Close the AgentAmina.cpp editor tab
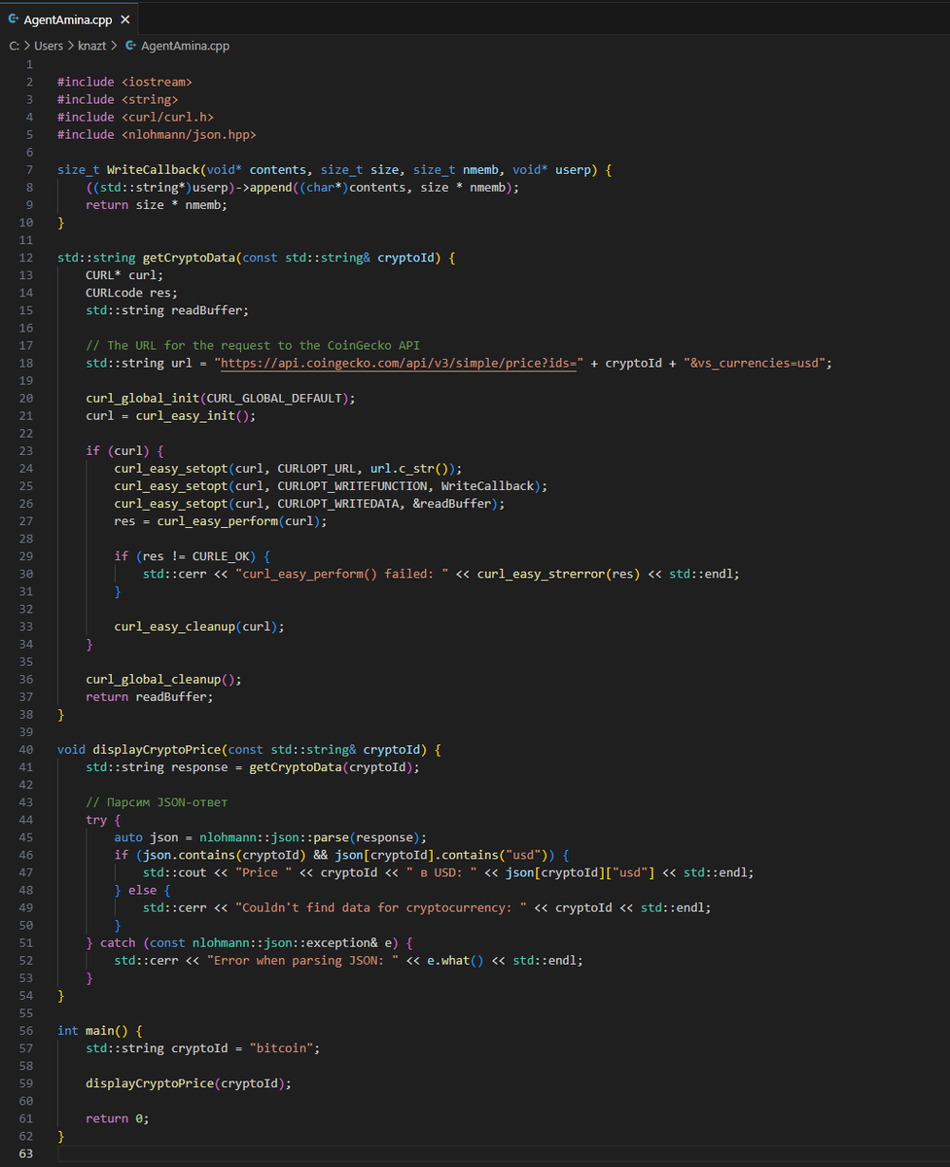This screenshot has height=1167, width=950. 125,19
